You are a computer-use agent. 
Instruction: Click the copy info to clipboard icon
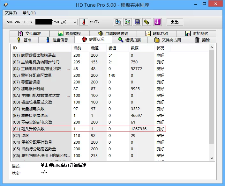point(118,22)
